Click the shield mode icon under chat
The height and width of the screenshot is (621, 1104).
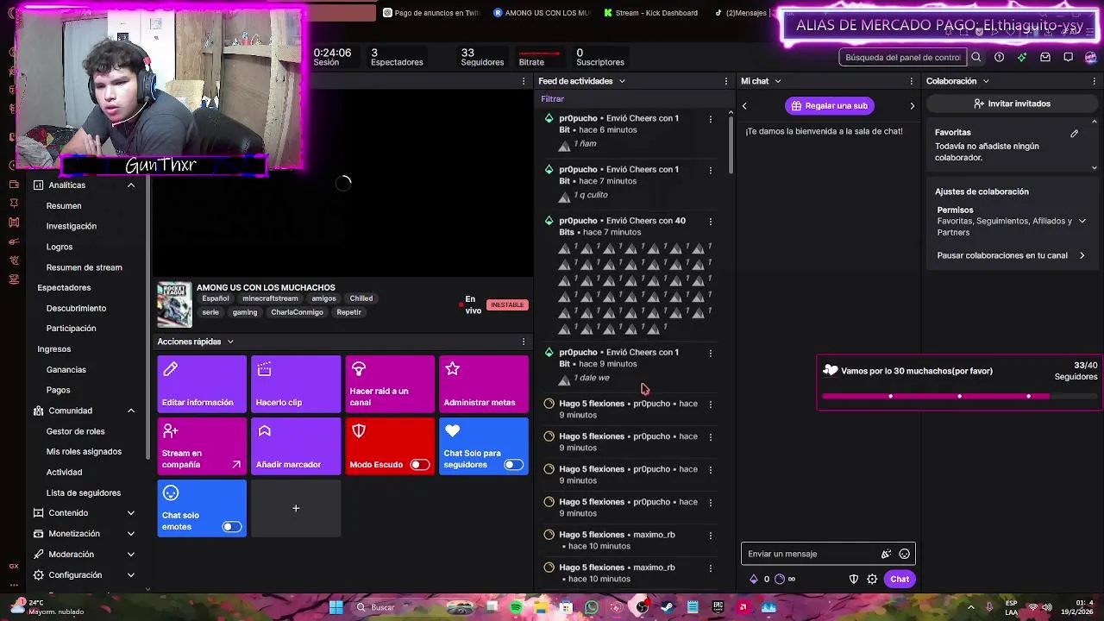(x=854, y=580)
